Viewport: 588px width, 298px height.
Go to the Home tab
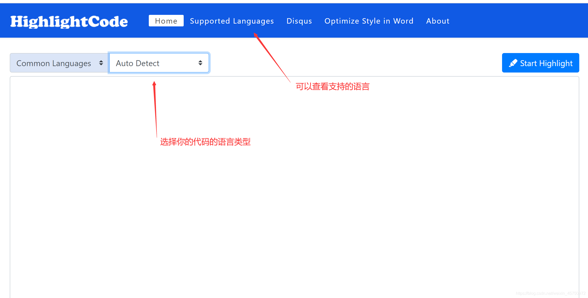coord(166,21)
